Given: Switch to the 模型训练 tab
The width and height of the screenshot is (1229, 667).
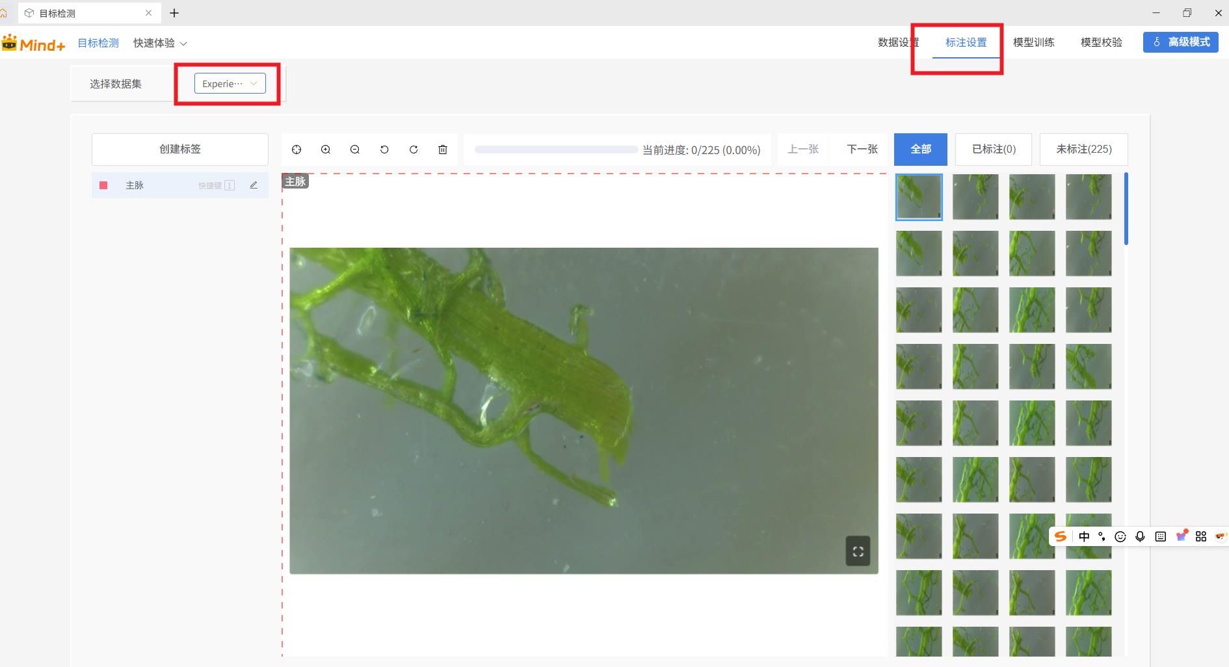Looking at the screenshot, I should [x=1033, y=42].
